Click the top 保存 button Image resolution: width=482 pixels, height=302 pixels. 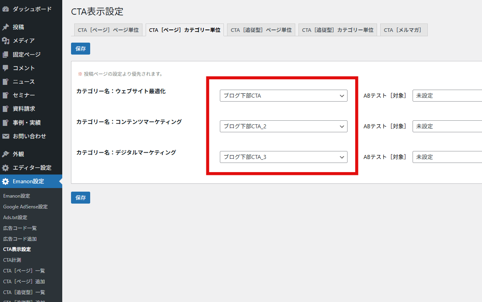pyautogui.click(x=80, y=48)
